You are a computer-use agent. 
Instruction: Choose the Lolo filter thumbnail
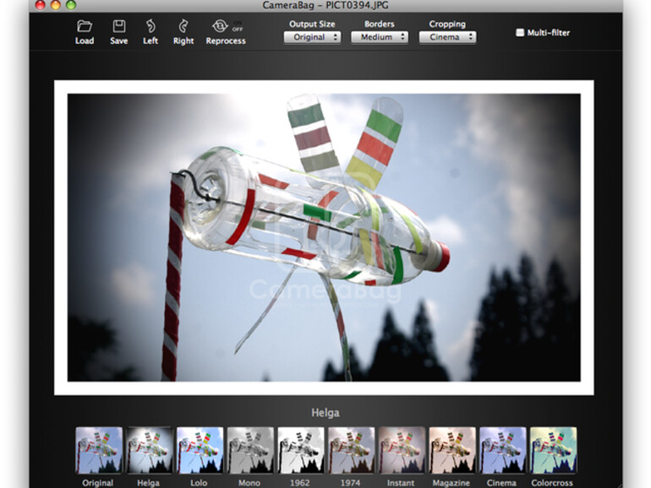200,450
